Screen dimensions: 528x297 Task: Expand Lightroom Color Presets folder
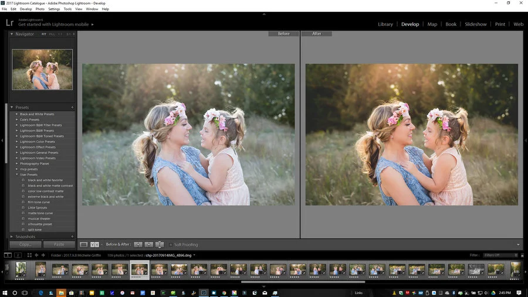(x=17, y=142)
